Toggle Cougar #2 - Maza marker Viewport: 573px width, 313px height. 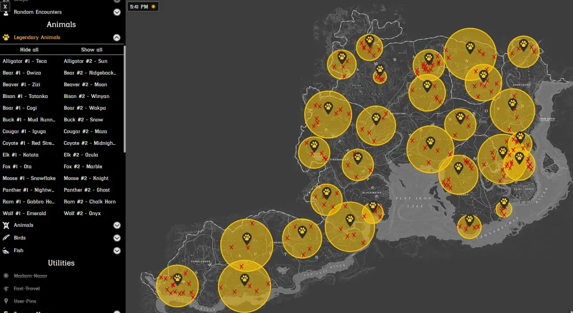point(86,131)
